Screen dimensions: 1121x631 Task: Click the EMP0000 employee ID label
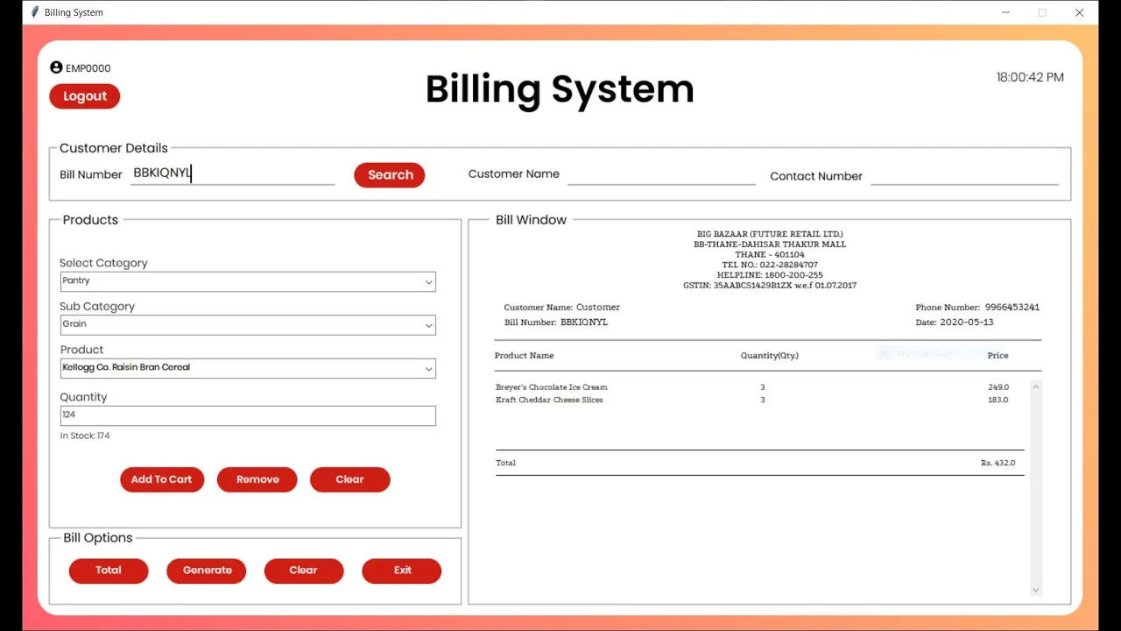point(88,68)
